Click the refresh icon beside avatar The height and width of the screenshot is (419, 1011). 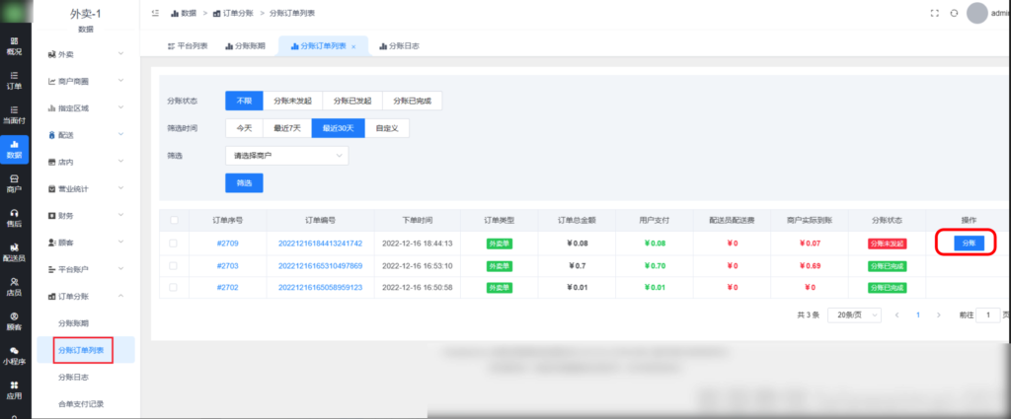pyautogui.click(x=954, y=13)
